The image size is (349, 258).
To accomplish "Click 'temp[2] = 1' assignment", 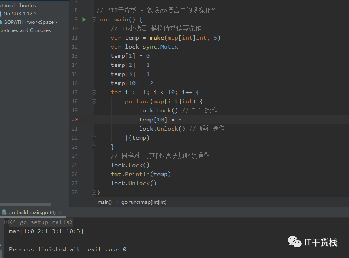I will click(130, 65).
